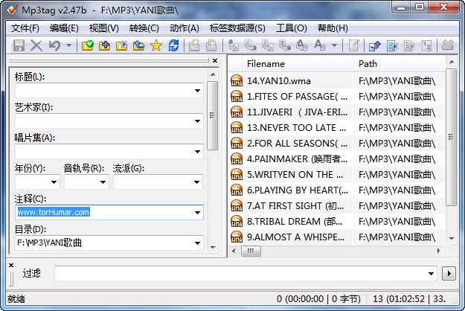Screen dimensions: 465x311
Task: Click the file list vertical scrollbar thumb
Action: tap(451, 137)
